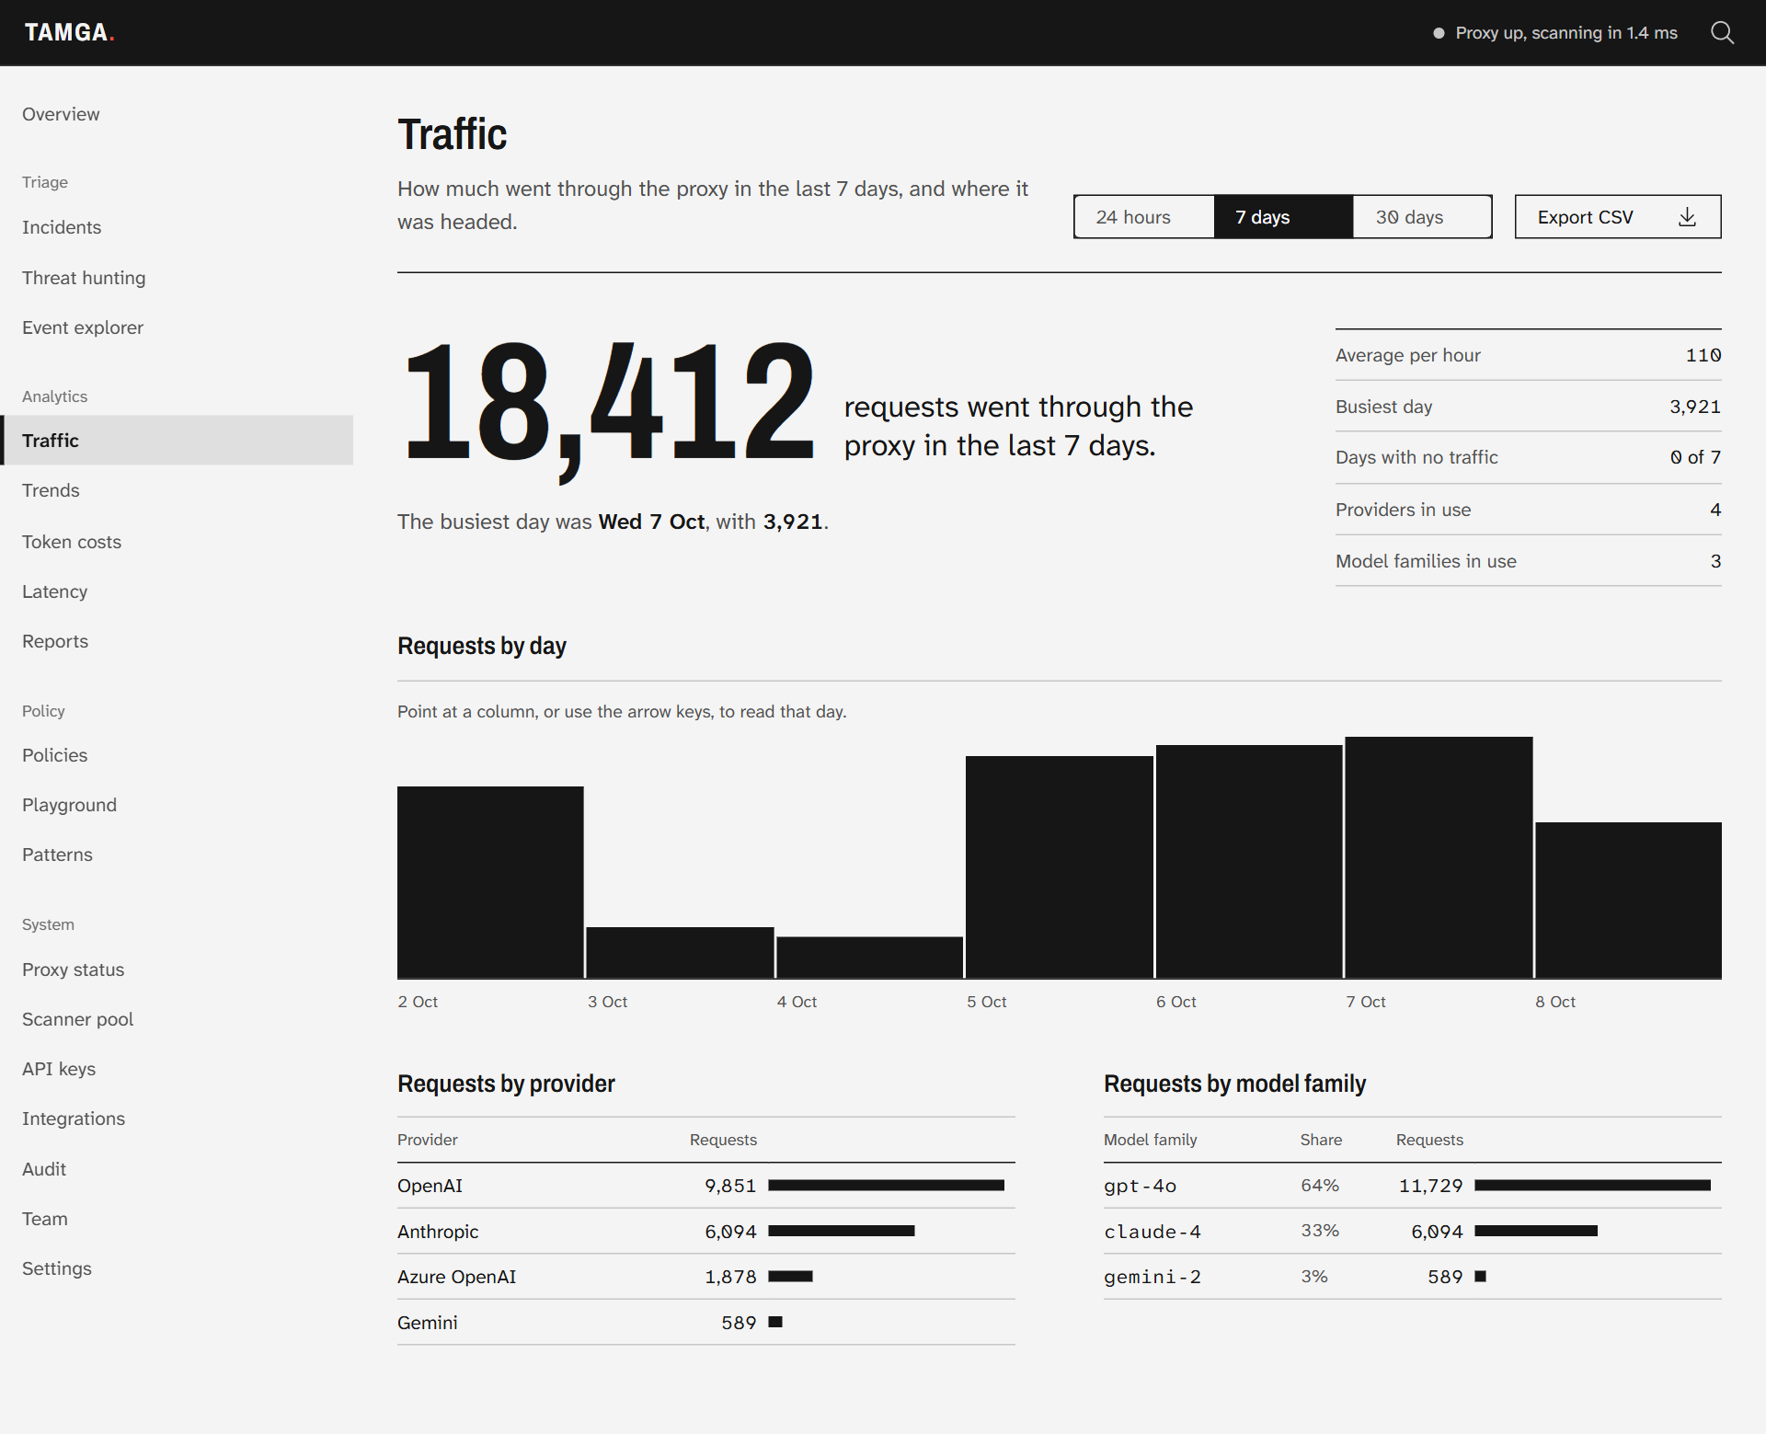
Task: Open the Overview page
Action: tap(177, 114)
